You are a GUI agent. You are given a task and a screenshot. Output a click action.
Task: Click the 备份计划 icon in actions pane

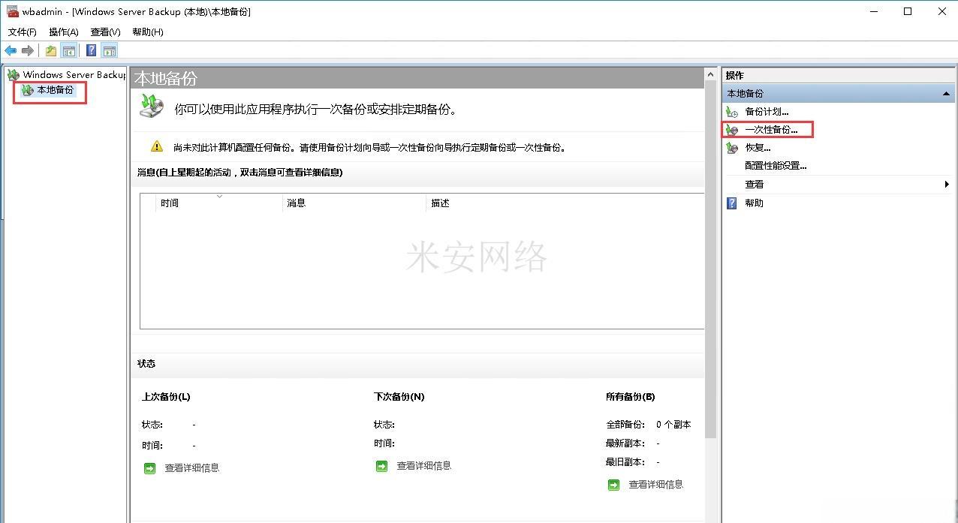[732, 112]
